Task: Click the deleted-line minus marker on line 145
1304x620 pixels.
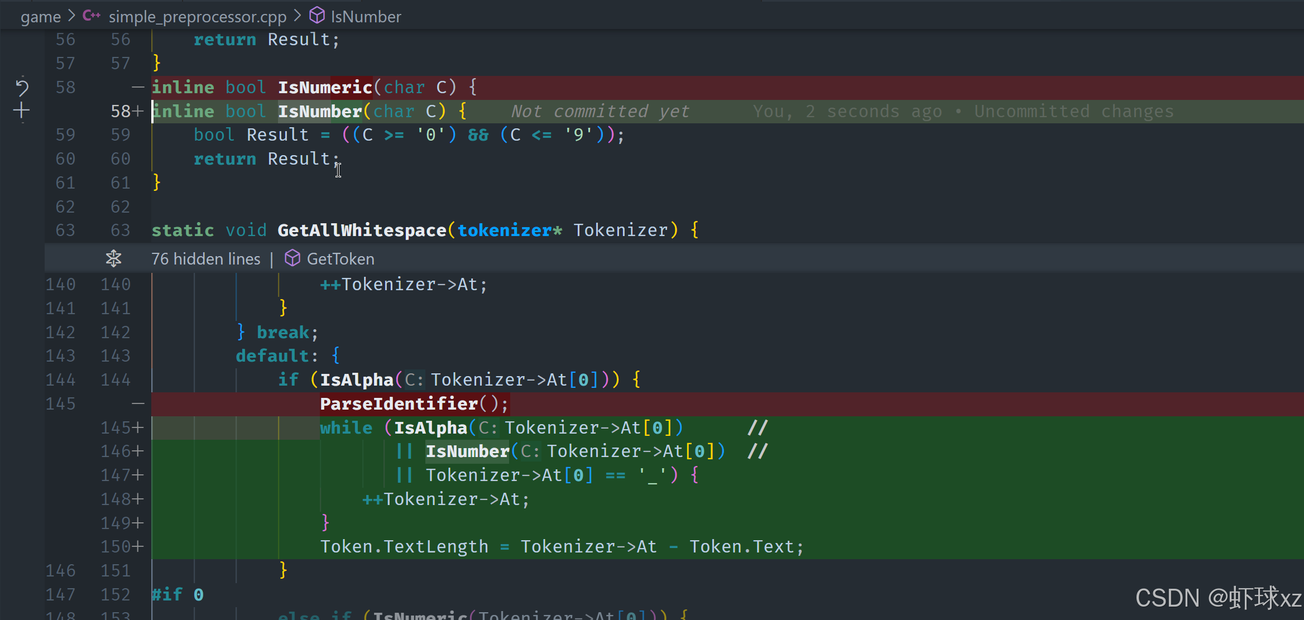Action: pos(138,403)
